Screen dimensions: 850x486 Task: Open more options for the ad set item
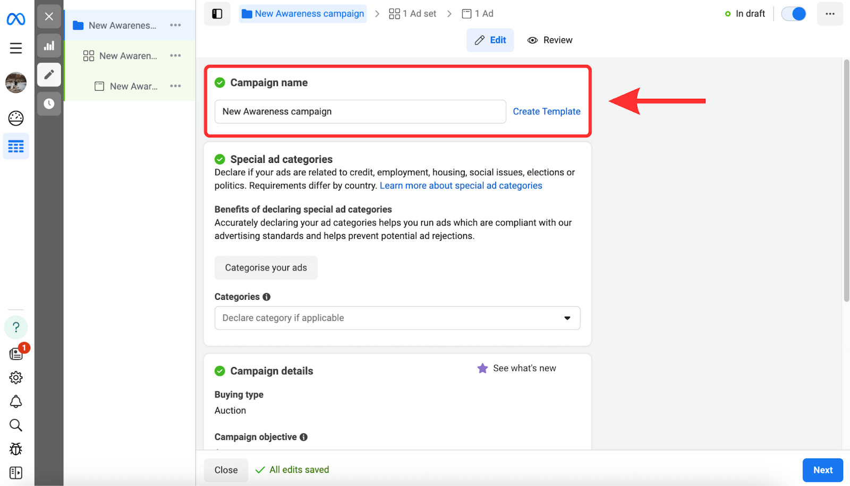175,56
